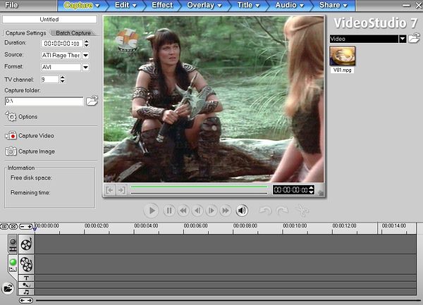Zoom in the timeline with plus button
This screenshot has width=423, height=305.
click(x=30, y=226)
